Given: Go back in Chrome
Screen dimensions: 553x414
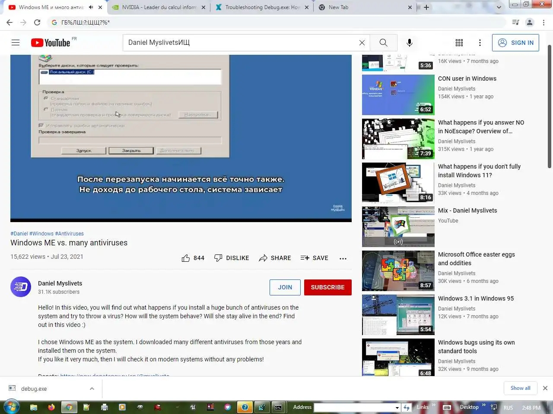Looking at the screenshot, I should point(10,22).
